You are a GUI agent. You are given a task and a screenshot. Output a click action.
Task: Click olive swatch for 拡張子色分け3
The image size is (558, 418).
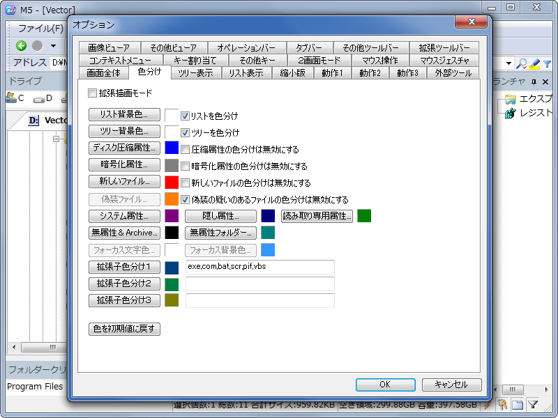point(172,300)
